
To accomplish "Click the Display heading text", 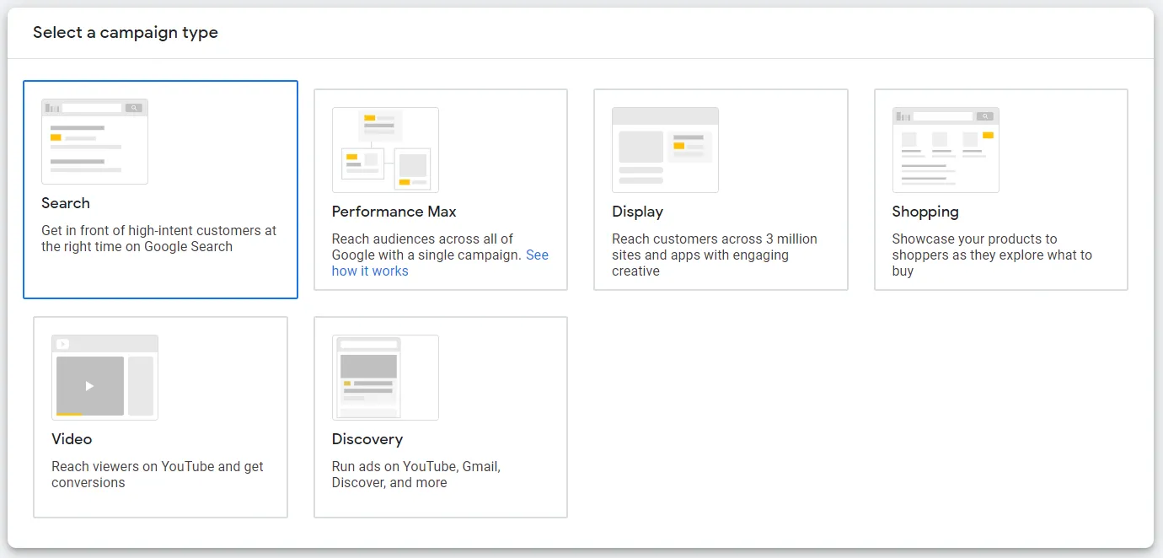I will pyautogui.click(x=637, y=212).
